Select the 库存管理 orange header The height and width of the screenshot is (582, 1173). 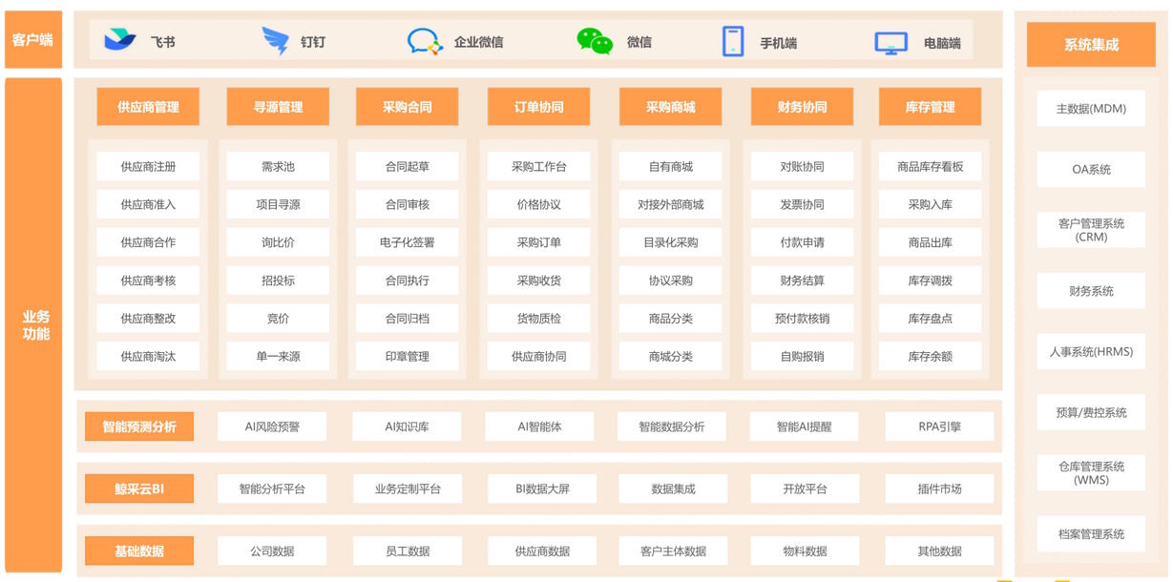tap(930, 107)
